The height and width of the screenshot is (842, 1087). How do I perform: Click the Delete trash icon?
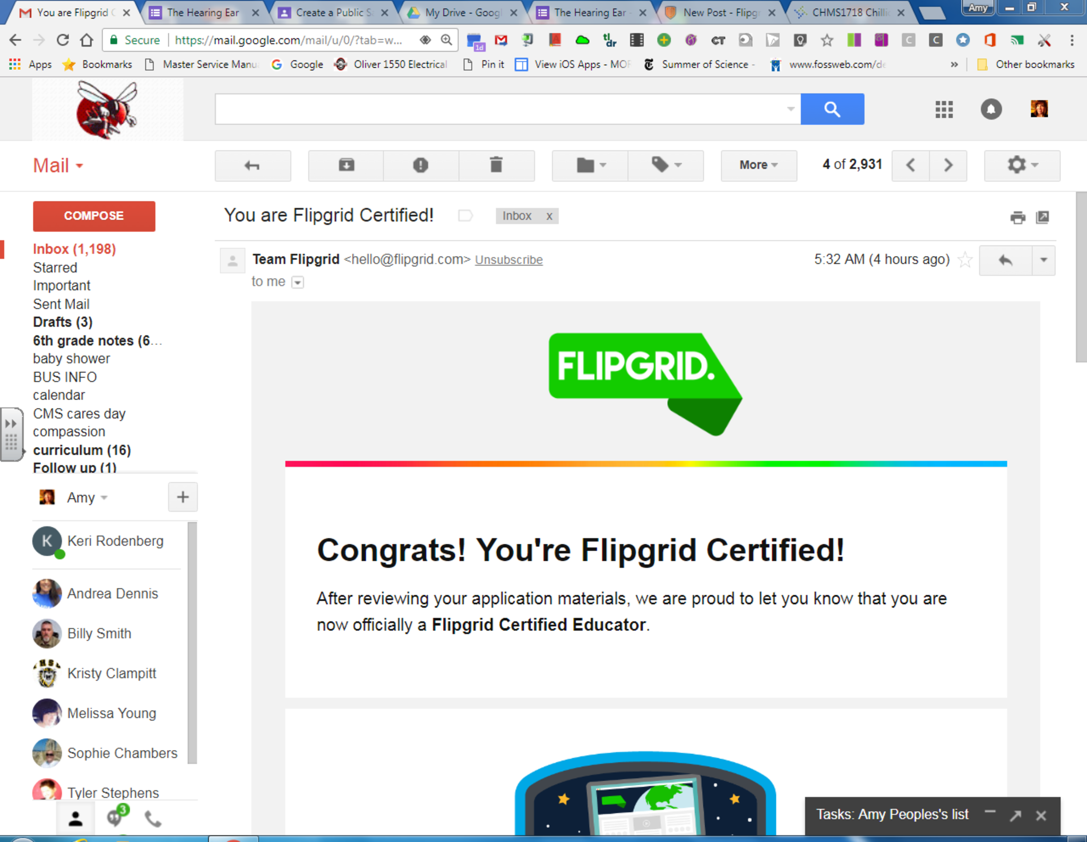(x=496, y=166)
